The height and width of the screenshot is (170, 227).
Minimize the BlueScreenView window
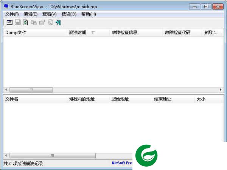click(x=194, y=7)
